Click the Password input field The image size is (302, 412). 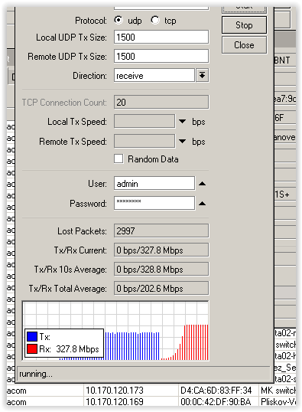154,203
